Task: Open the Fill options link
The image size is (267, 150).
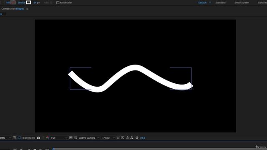Action: point(8,3)
